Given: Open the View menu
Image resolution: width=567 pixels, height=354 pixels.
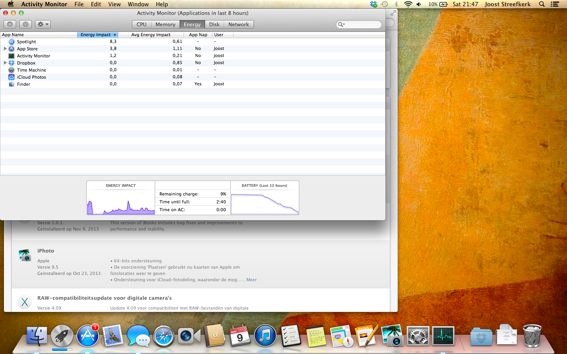Looking at the screenshot, I should pos(115,4).
